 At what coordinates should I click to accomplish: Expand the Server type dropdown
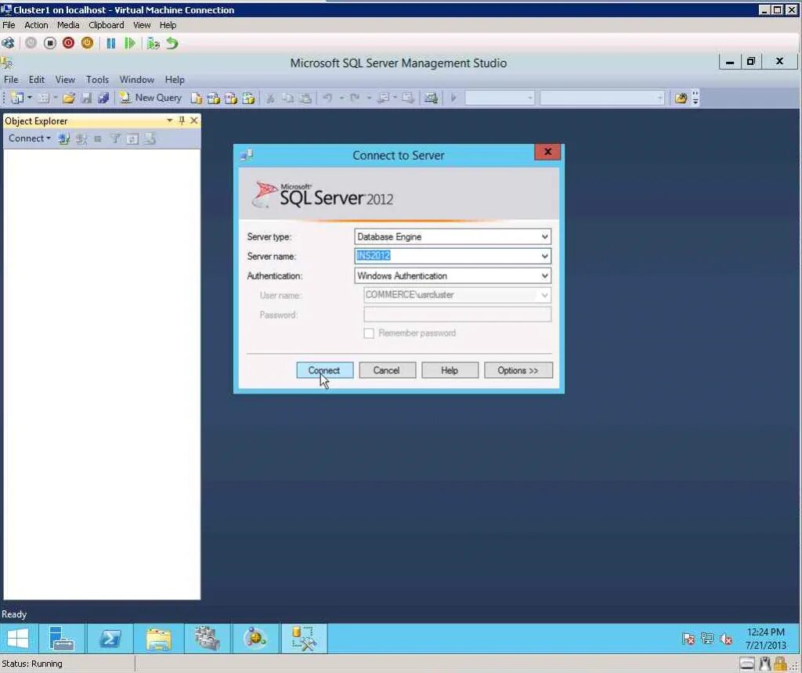click(545, 236)
